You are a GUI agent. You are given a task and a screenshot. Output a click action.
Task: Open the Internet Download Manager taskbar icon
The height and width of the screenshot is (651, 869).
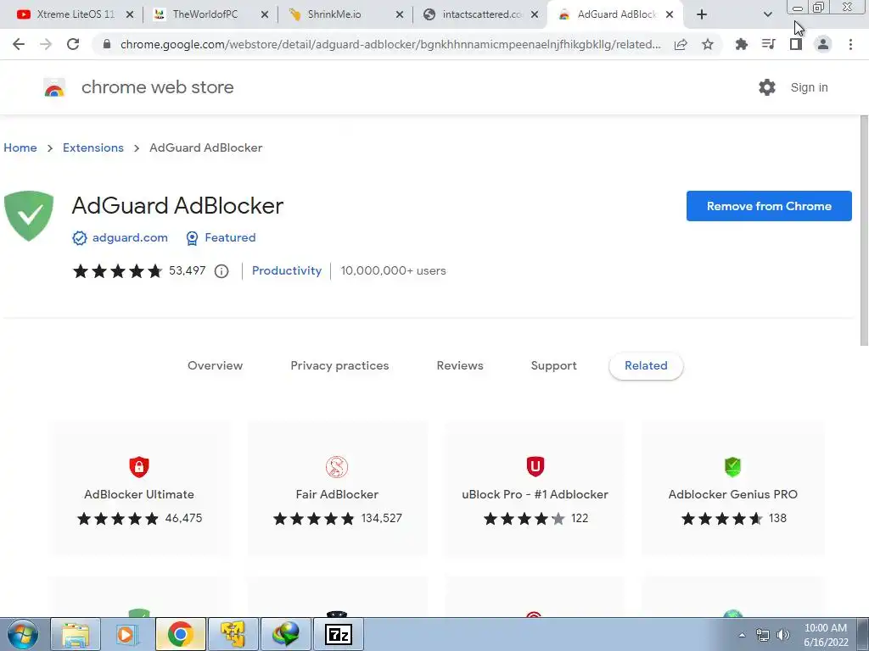285,634
